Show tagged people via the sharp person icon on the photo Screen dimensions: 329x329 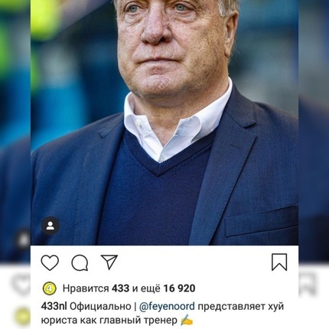[x=50, y=226]
